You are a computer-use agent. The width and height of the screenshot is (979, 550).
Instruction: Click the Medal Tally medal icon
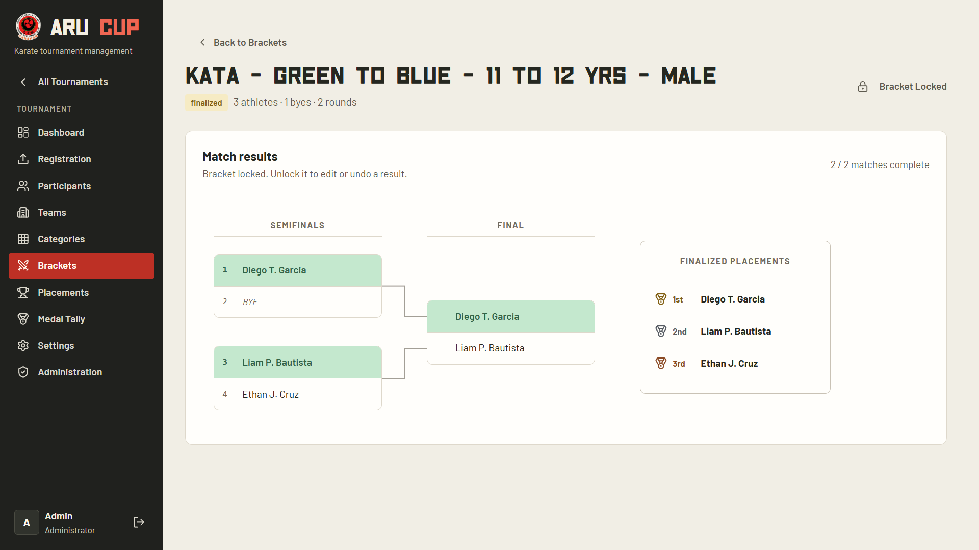pyautogui.click(x=23, y=319)
